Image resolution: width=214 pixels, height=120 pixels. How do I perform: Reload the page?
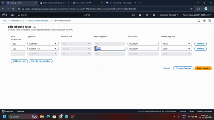[x=13, y=9]
